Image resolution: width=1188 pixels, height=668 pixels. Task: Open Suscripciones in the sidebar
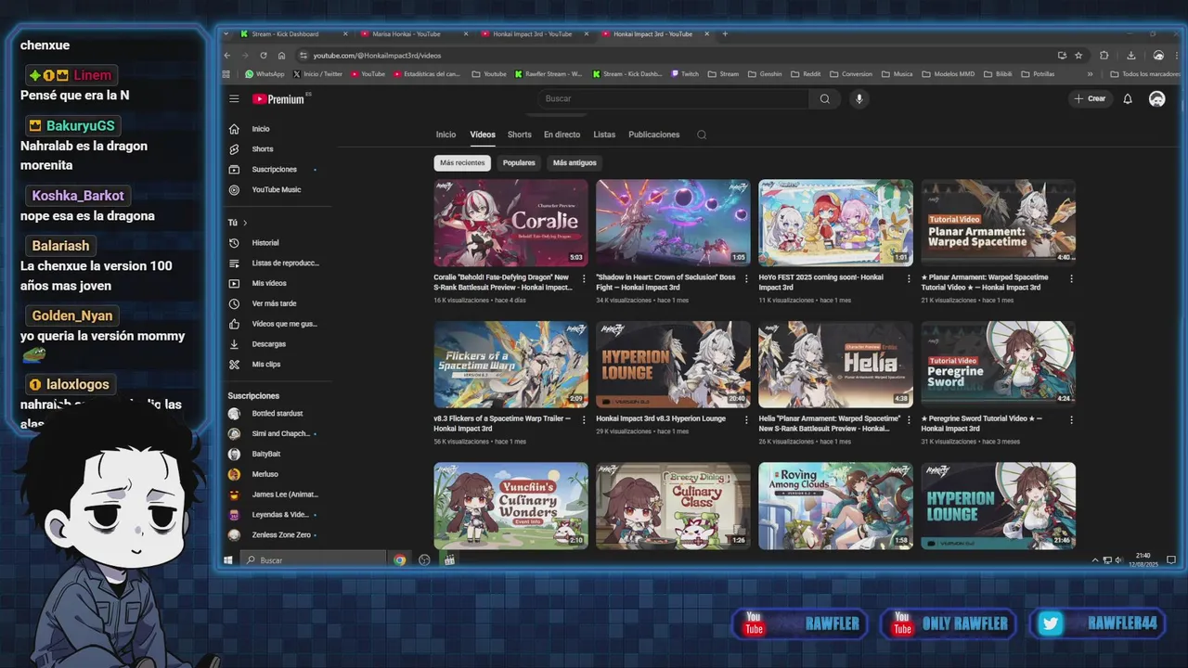coord(273,170)
